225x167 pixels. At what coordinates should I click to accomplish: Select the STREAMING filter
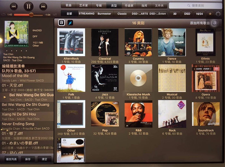pyautogui.click(x=86, y=14)
